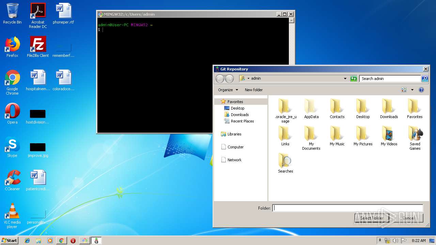Select the Acrobat Reader DC desktop icon

coord(38,16)
